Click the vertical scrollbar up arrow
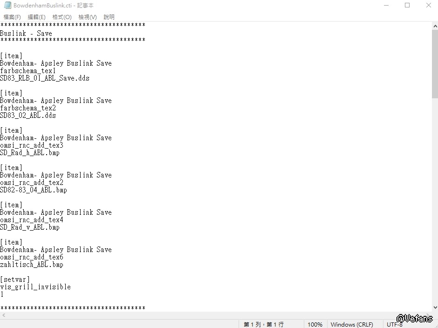Image resolution: width=438 pixels, height=328 pixels. coord(435,26)
